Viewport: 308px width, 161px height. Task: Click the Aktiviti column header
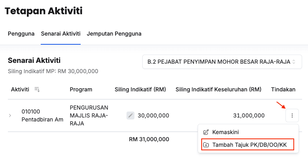[20, 89]
